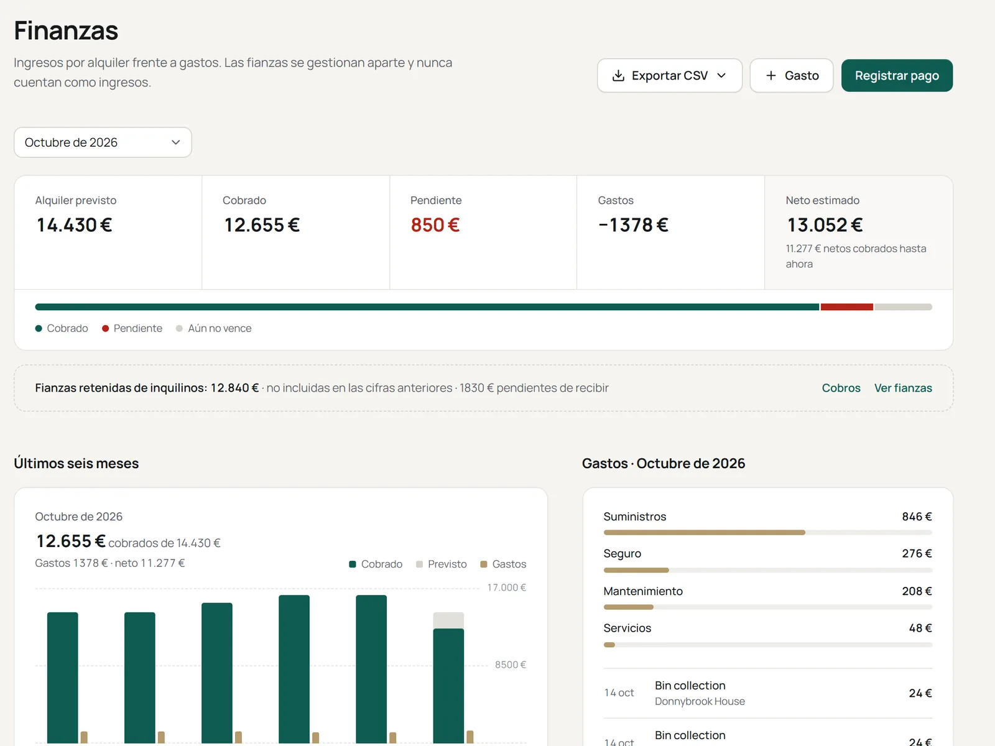Click the red Pendiente segment of progress bar
This screenshot has height=746, width=995.
tap(847, 307)
